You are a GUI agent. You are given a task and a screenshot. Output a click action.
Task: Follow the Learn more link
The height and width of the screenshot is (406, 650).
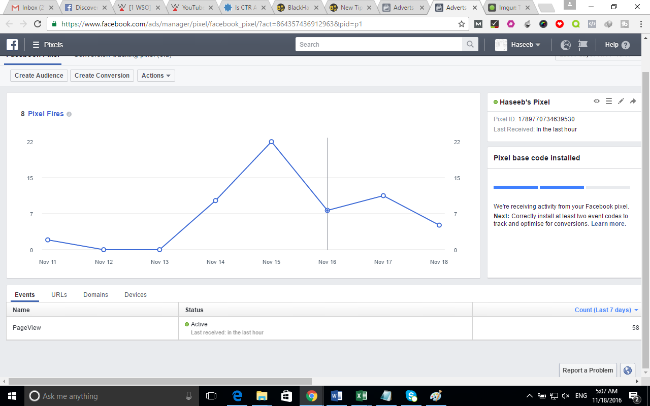click(x=608, y=224)
